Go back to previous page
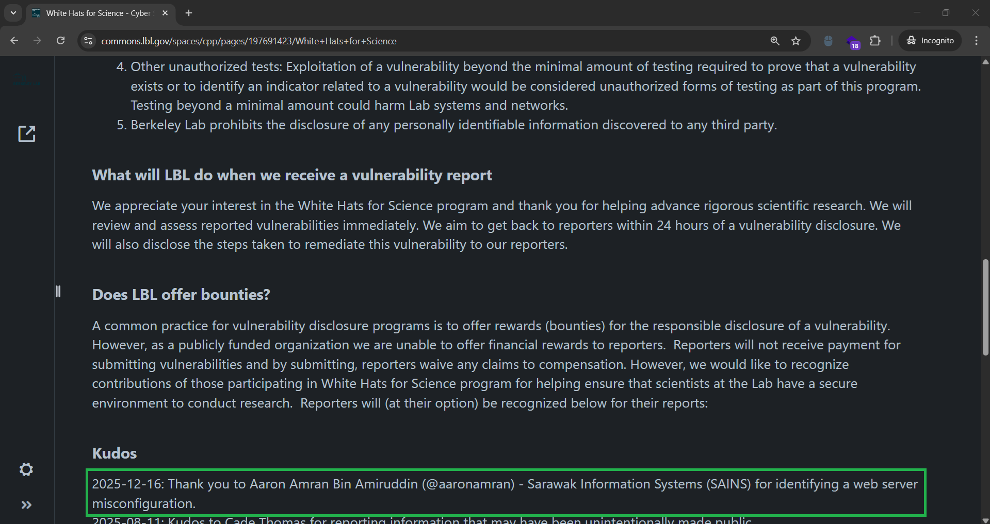The width and height of the screenshot is (990, 524). [14, 41]
